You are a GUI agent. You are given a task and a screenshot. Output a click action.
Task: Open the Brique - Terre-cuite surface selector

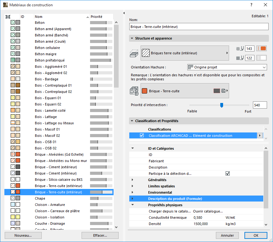[185, 91]
